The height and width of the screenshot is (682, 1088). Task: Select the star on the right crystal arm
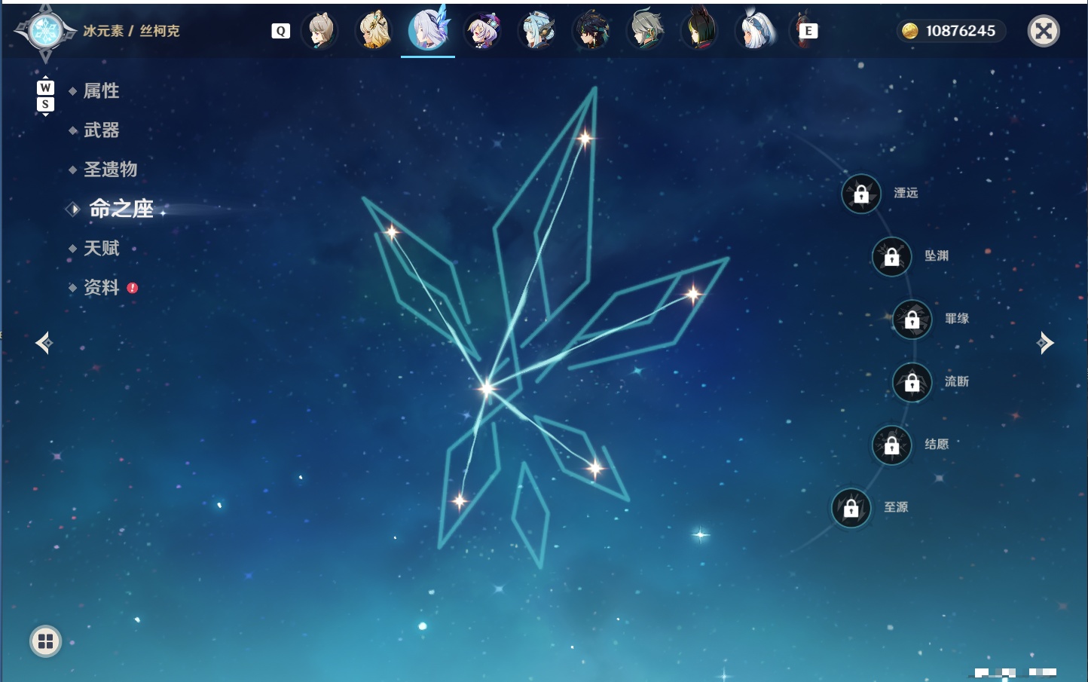(x=692, y=293)
